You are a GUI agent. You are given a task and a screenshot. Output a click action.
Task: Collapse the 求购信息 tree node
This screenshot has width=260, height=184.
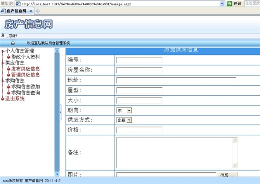(x=3, y=81)
